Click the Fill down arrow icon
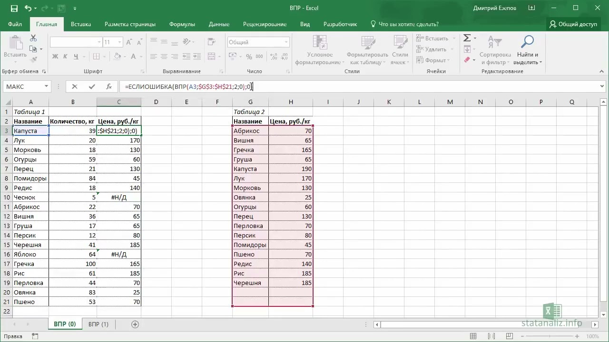The image size is (609, 342). tap(467, 49)
